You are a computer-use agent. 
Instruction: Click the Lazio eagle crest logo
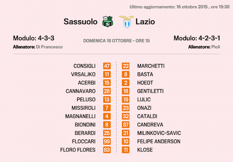[125, 21]
